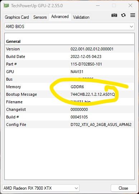Image resolution: width=139 pixels, height=194 pixels.
Task: Select the Build # value 00045105
Action: pyautogui.click(x=79, y=117)
